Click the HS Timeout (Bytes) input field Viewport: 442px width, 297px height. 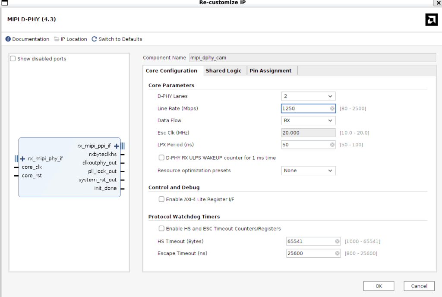click(313, 241)
